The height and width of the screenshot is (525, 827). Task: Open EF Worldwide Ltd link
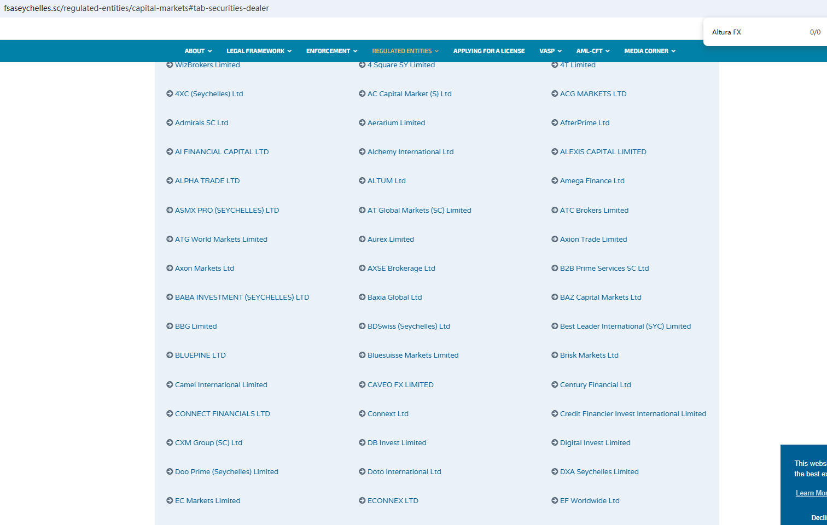[590, 500]
